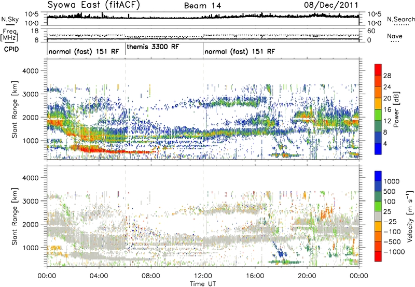Click the '04:00' time tick label
This screenshot has height=287, width=415.
pyautogui.click(x=99, y=276)
